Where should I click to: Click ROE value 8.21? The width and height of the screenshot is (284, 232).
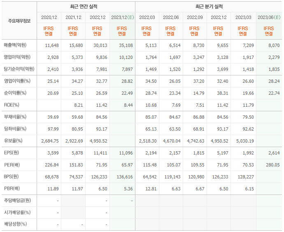pyautogui.click(x=79, y=105)
